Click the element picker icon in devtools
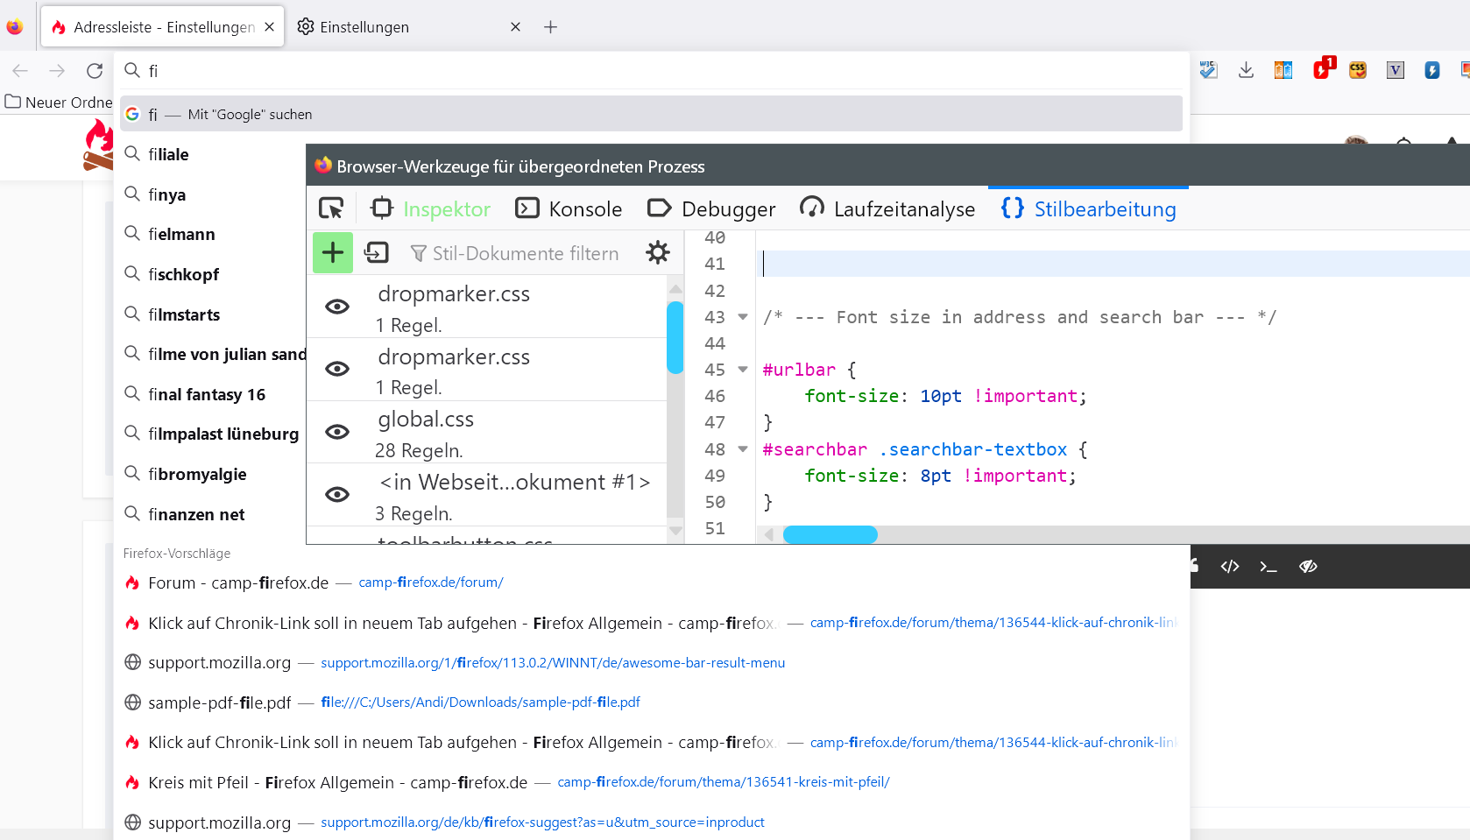 [x=331, y=208]
